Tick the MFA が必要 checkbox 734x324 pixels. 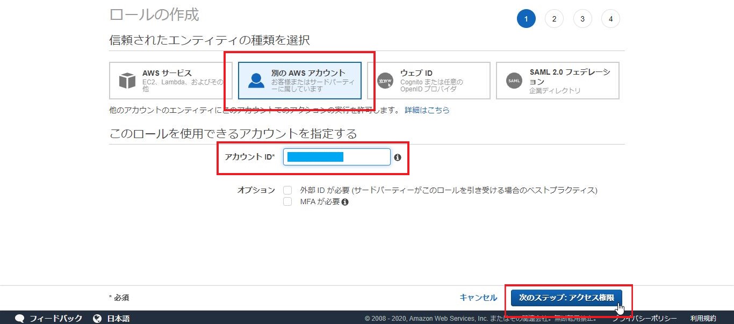(x=288, y=202)
